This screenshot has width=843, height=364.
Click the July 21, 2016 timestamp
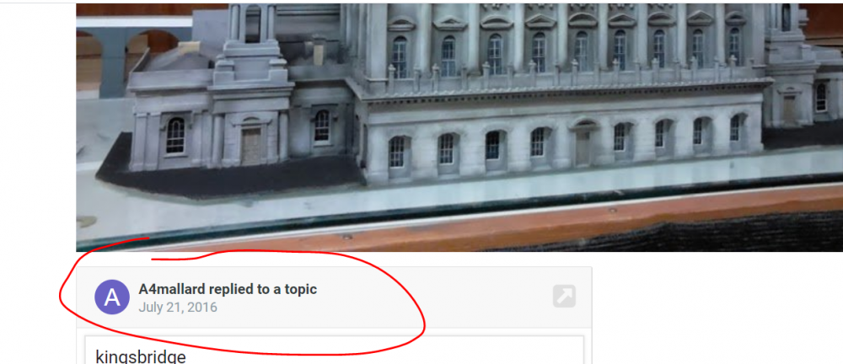(178, 308)
